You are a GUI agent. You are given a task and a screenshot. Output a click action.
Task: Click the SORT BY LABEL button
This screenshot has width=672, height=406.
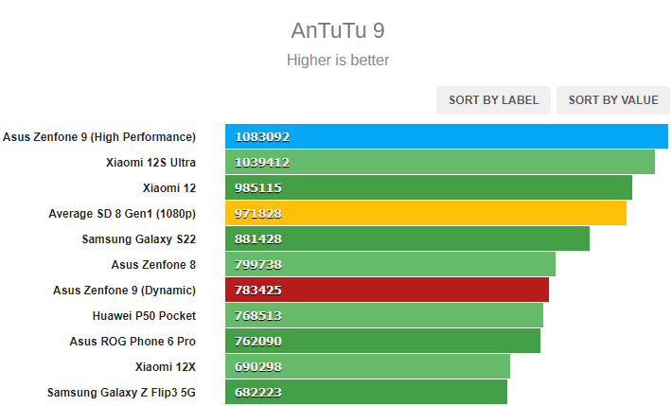pyautogui.click(x=493, y=100)
